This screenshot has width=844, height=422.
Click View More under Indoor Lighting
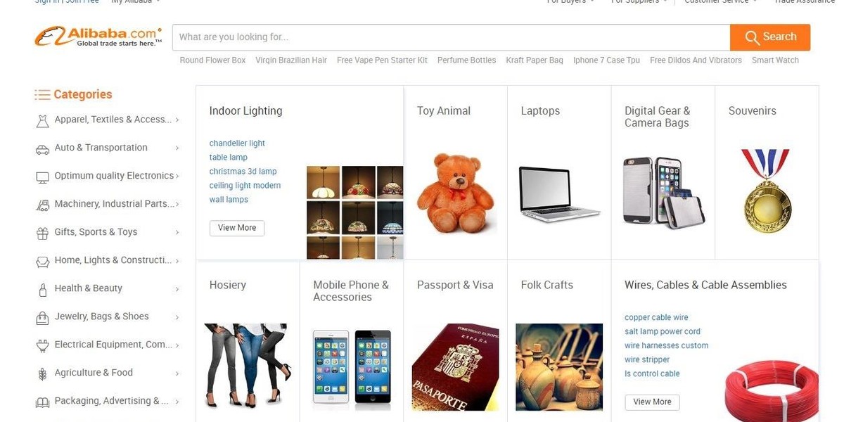[x=237, y=228]
